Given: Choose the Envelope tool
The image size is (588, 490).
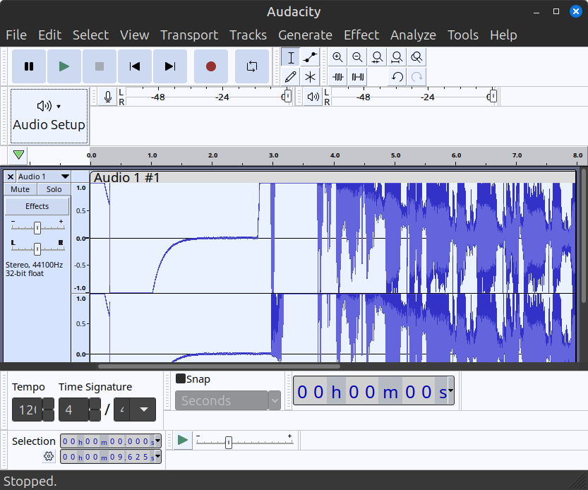Looking at the screenshot, I should (x=310, y=57).
